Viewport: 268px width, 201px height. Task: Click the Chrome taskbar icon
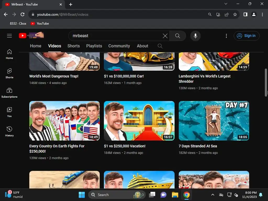tap(186, 195)
